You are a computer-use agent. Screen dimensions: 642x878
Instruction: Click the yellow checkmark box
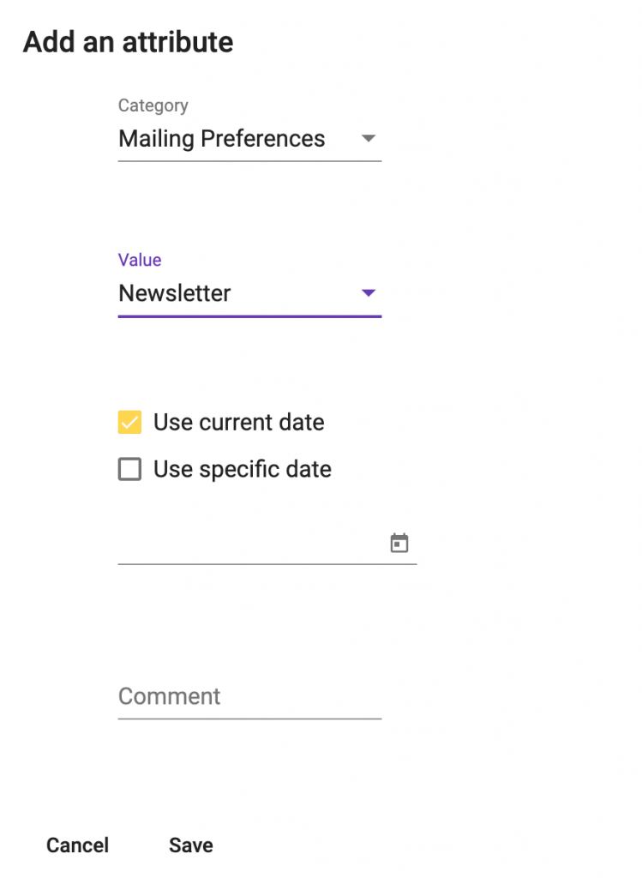coord(129,422)
